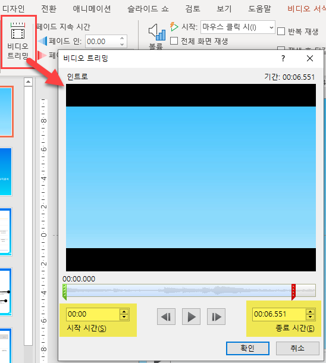The width and height of the screenshot is (326, 363).
Task: Select the first slide thumbnail
Action: click(6, 111)
